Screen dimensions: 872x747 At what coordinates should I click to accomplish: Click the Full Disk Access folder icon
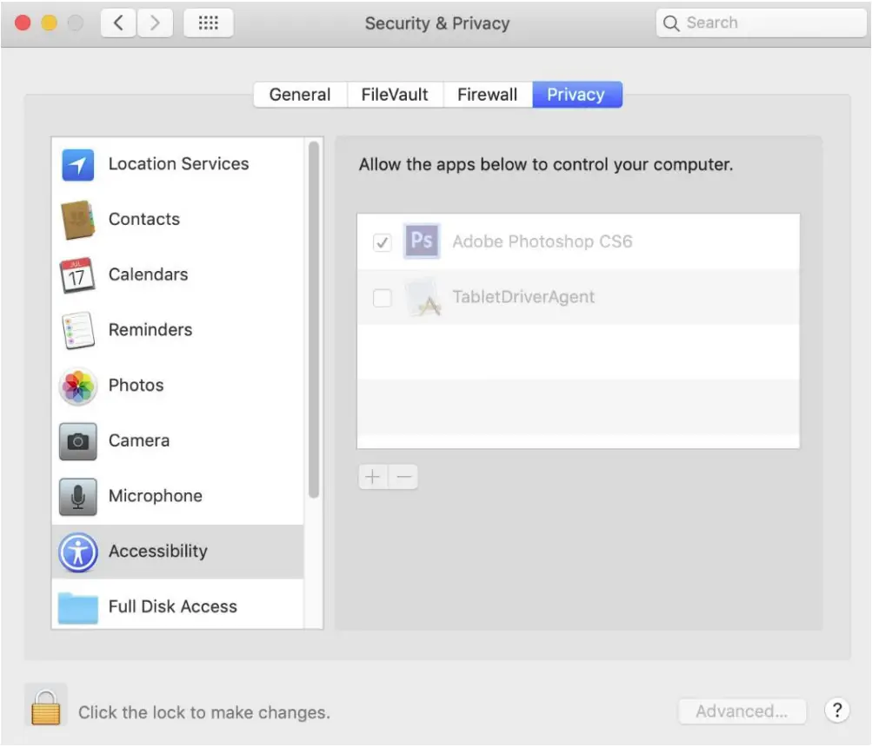(x=78, y=607)
